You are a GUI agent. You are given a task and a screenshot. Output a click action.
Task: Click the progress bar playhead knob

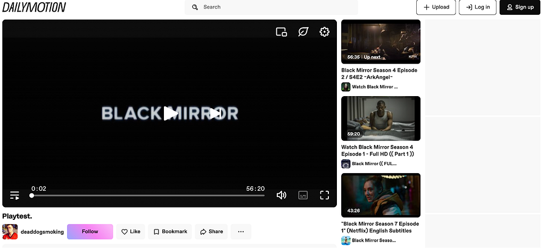[x=31, y=195]
